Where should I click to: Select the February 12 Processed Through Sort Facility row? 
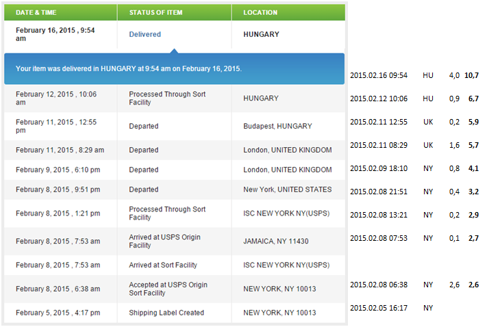174,99
